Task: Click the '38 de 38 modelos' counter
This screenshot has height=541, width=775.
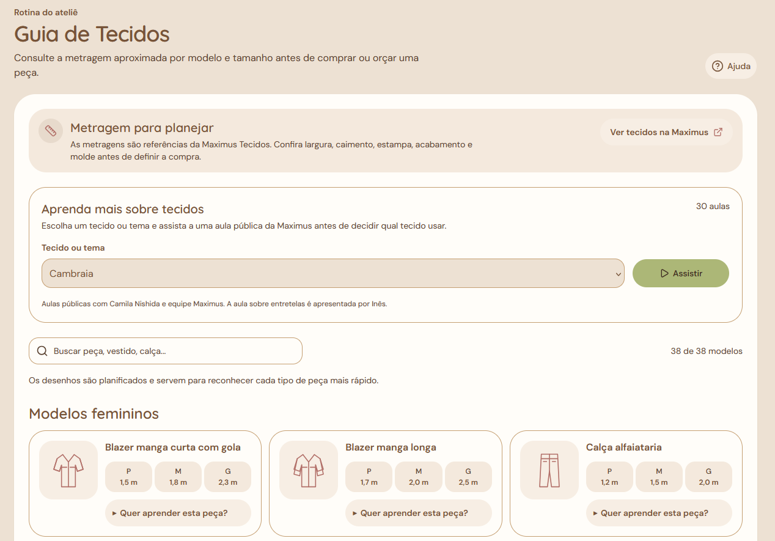Action: [x=707, y=351]
